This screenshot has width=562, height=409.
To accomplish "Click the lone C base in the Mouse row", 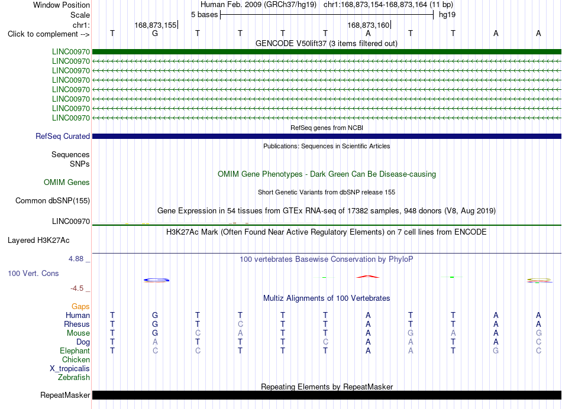I will (198, 333).
